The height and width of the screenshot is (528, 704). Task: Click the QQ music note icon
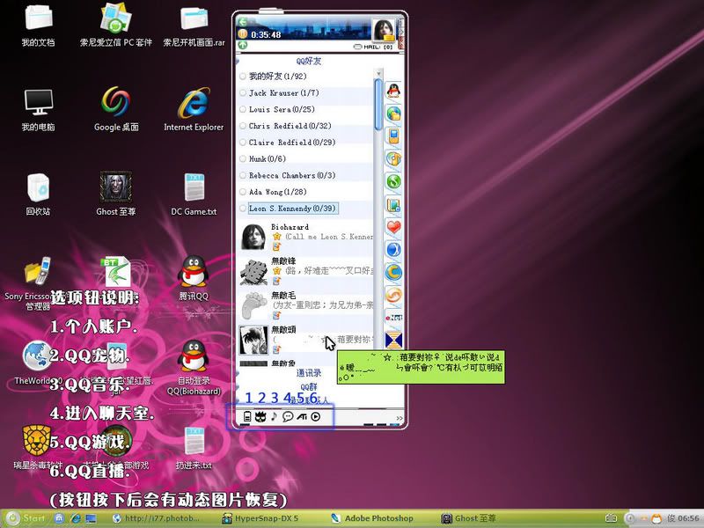(x=274, y=416)
